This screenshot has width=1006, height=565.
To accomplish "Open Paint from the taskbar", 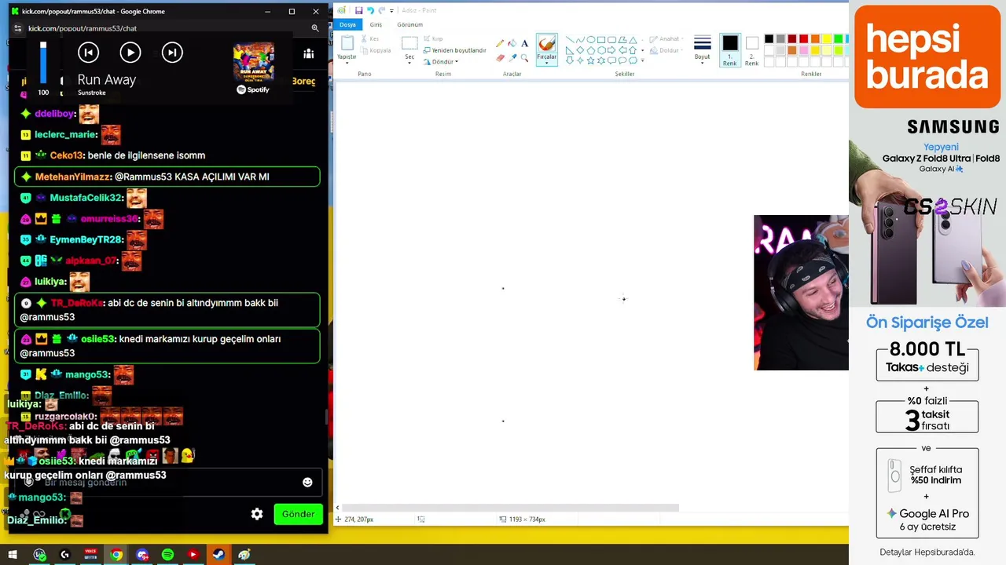I will (244, 555).
